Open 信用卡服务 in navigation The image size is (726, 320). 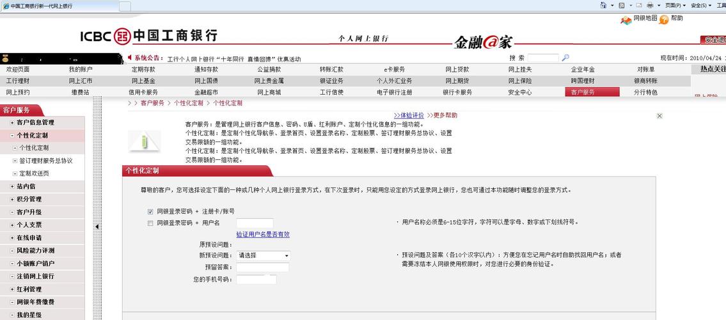click(143, 92)
